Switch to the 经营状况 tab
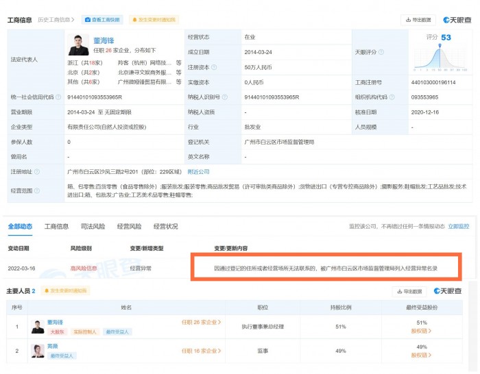 coord(165,226)
